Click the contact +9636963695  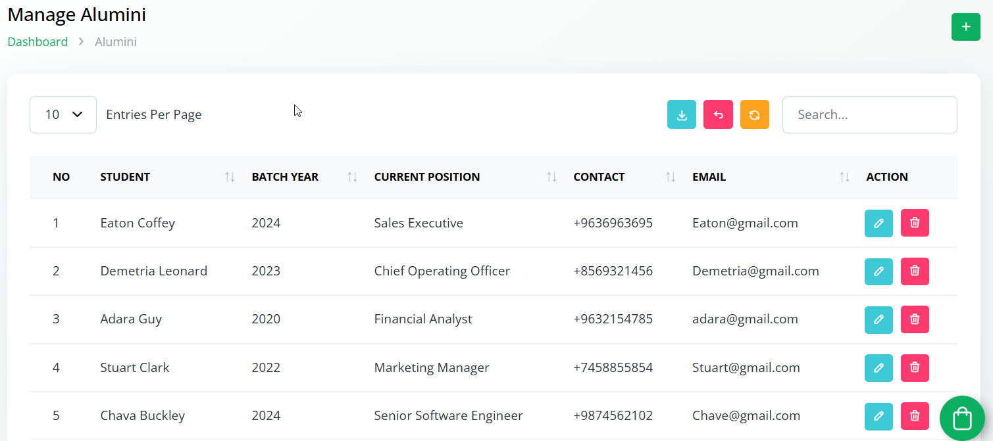coord(613,223)
